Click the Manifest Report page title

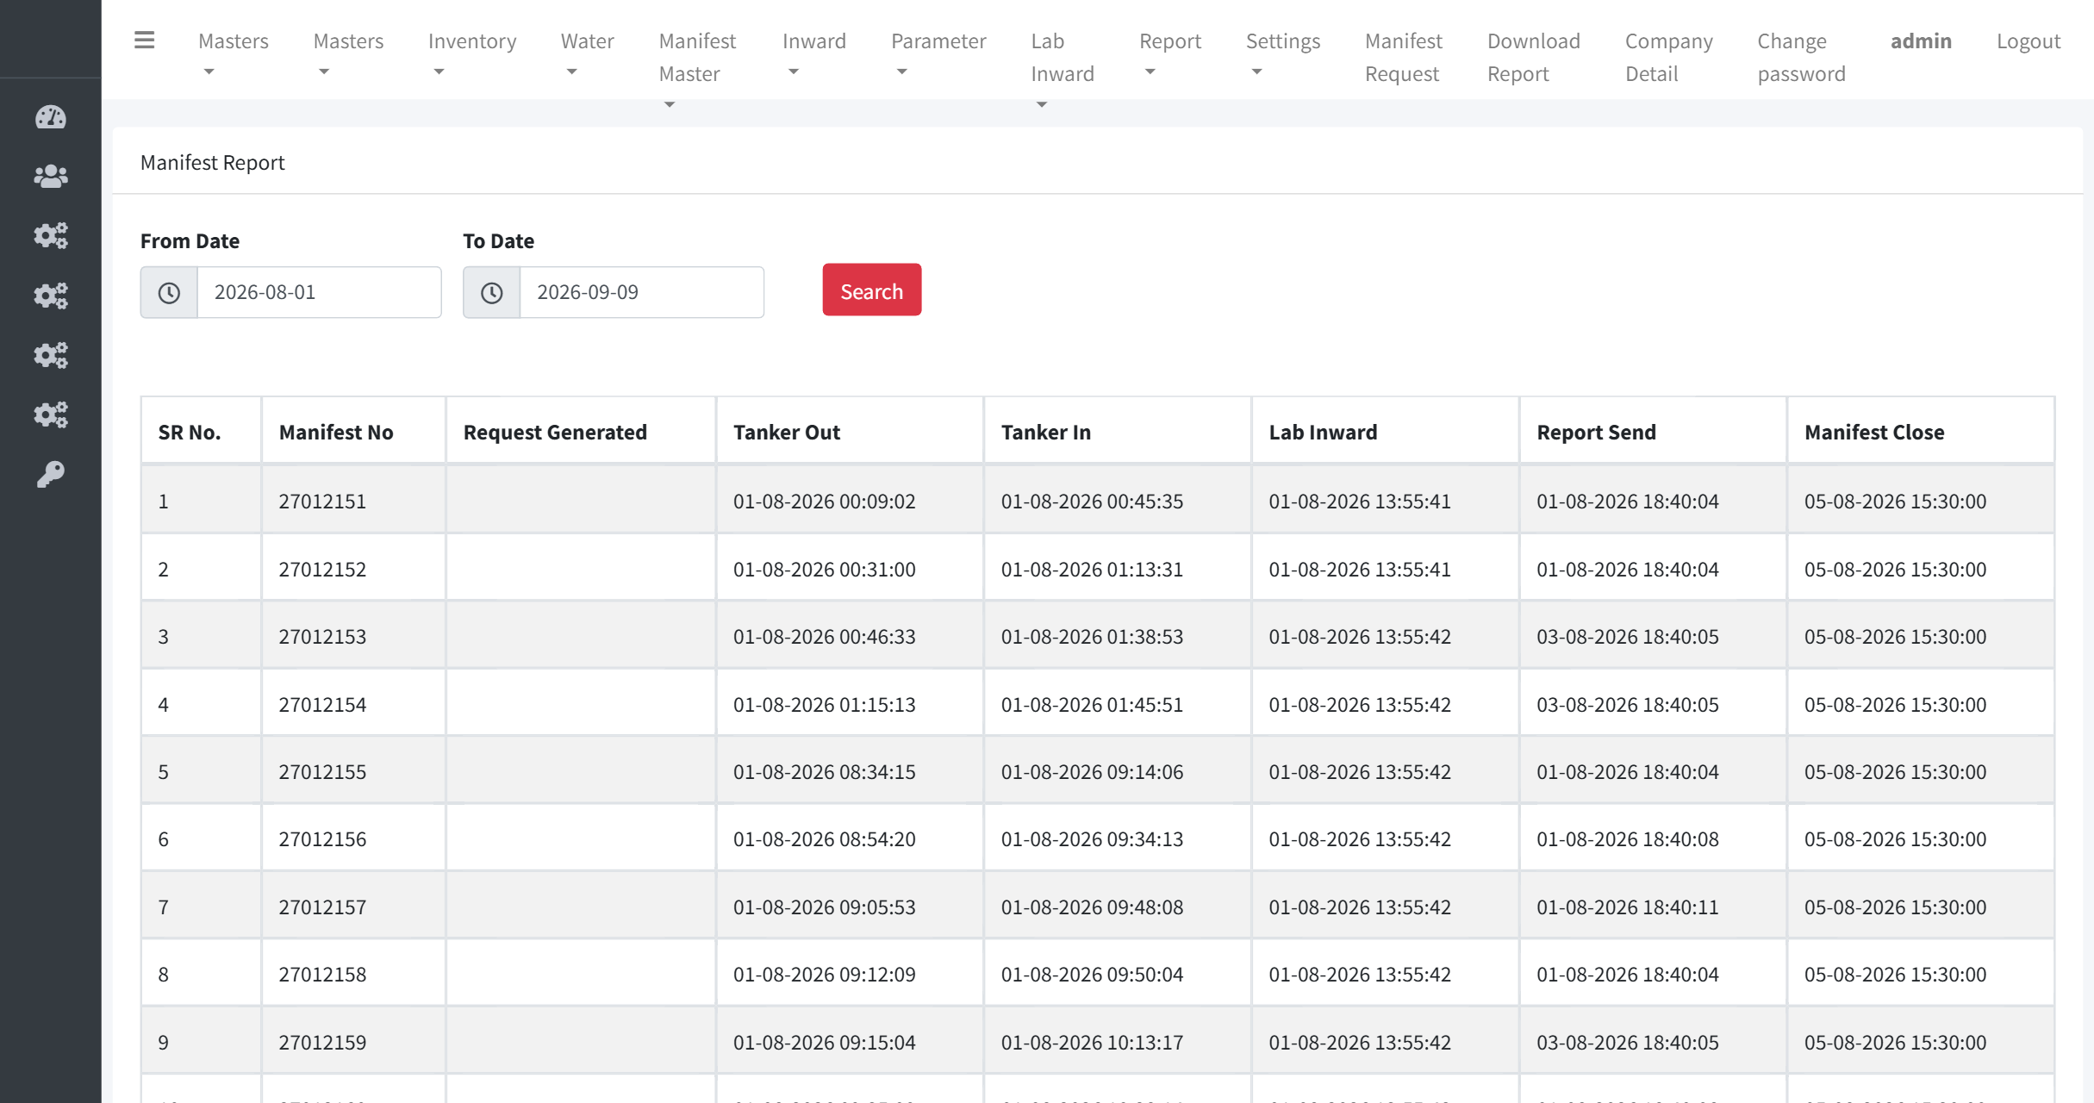coord(212,163)
